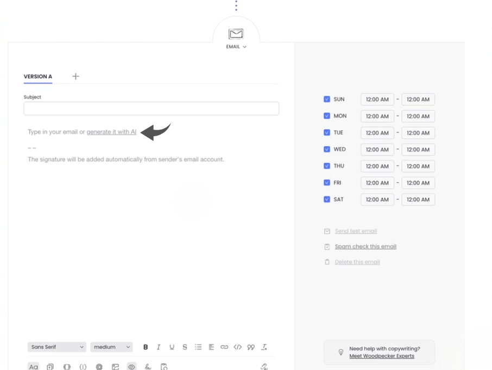Uncheck the SUN checkbox
Screen dimensions: 492x370
click(327, 99)
